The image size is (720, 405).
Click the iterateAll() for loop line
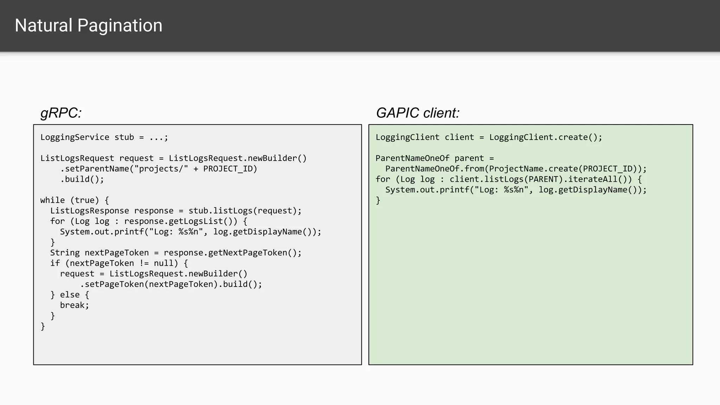point(508,179)
